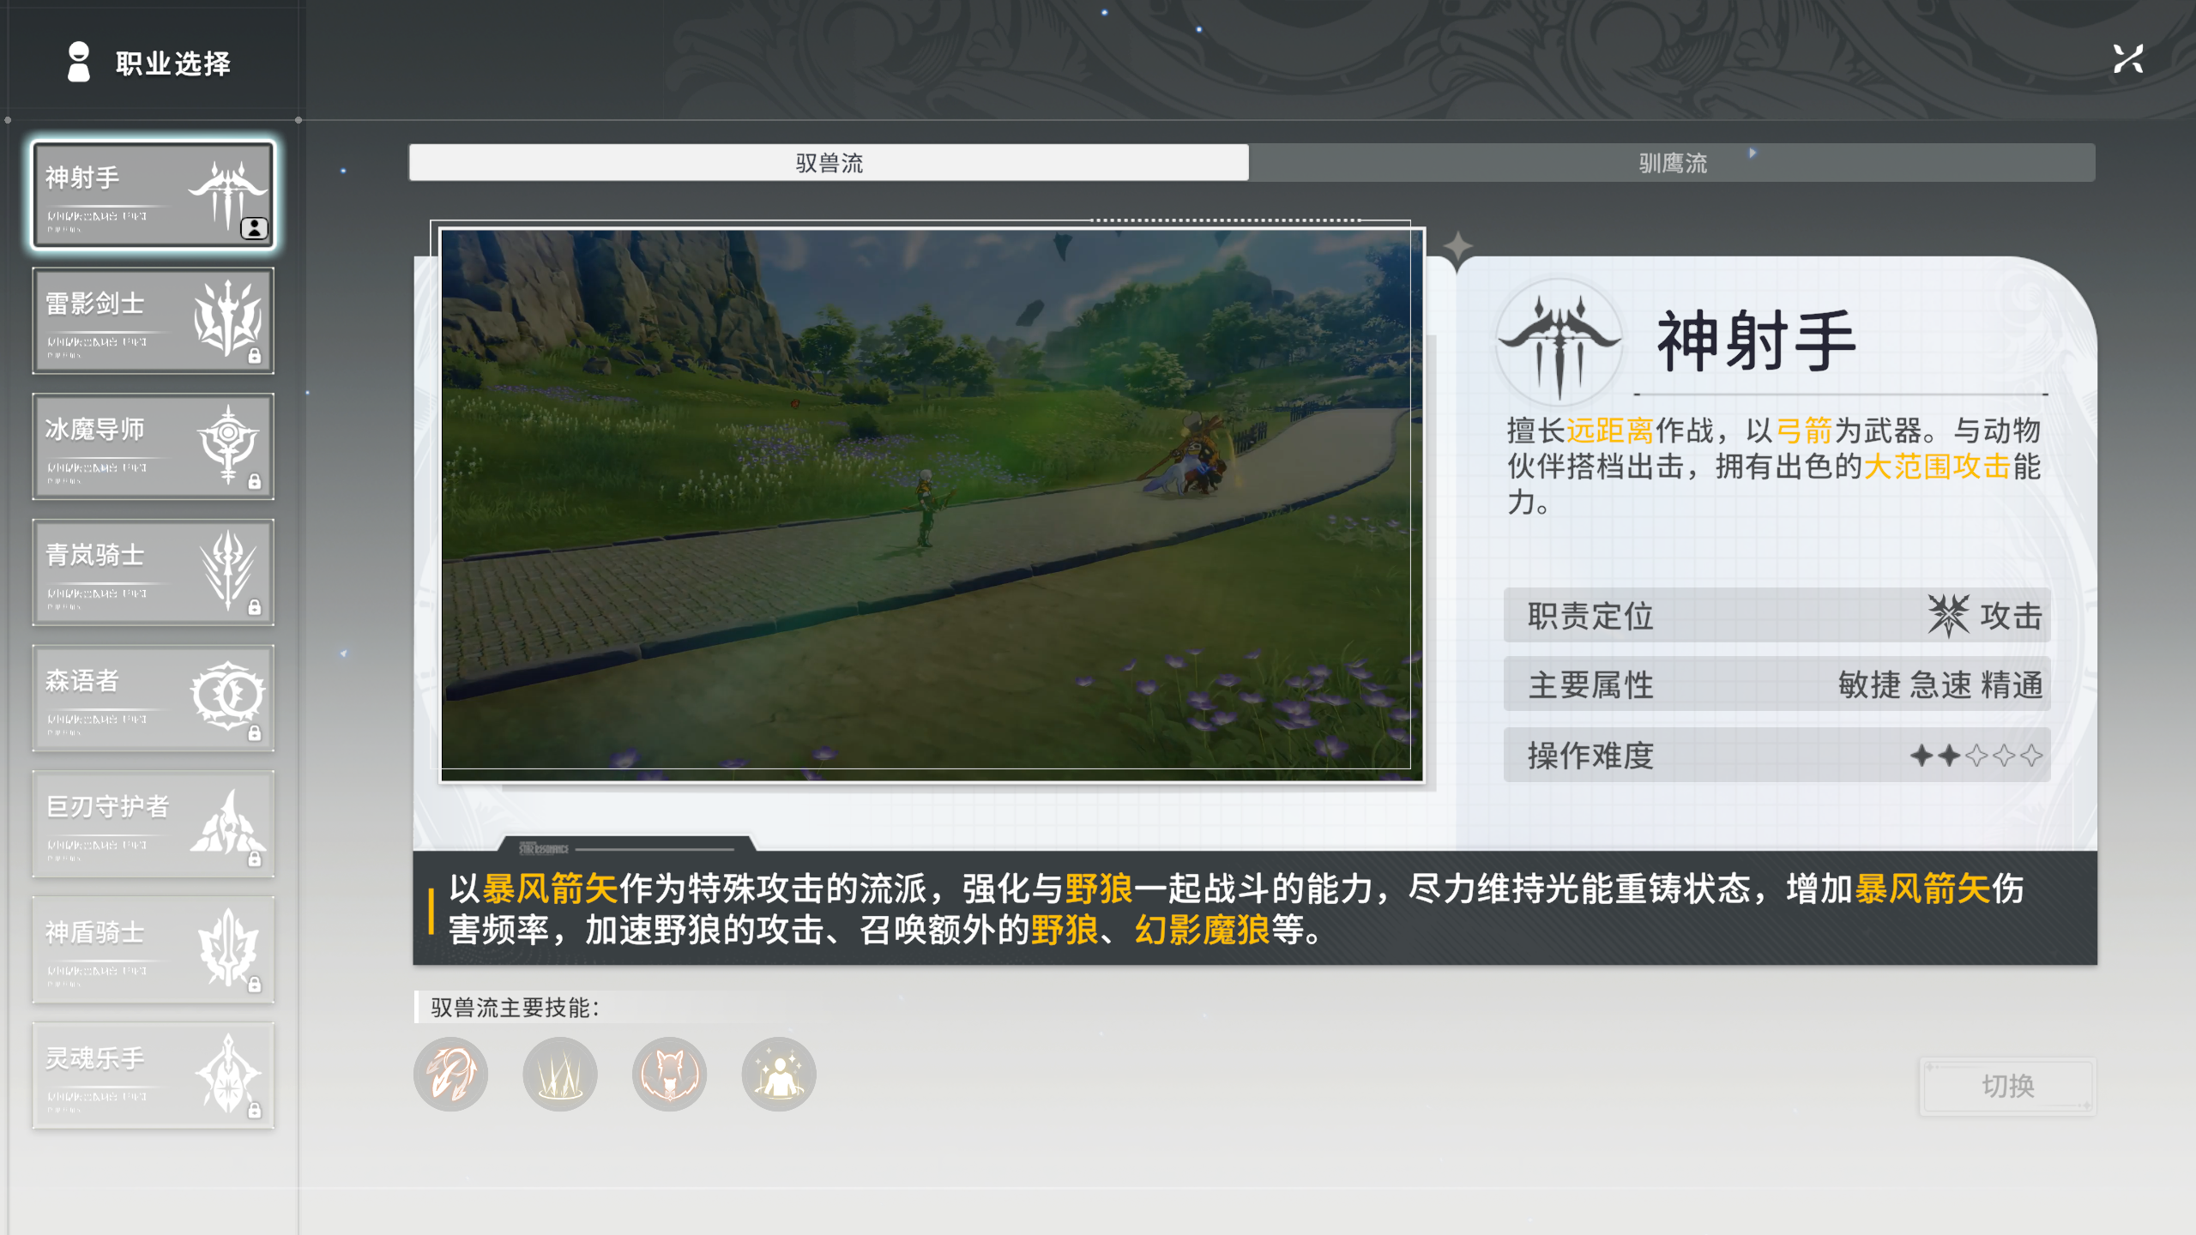Screen dimensions: 2196x1235
Task: Choose the 神盾骑士 class card
Action: [x=153, y=949]
